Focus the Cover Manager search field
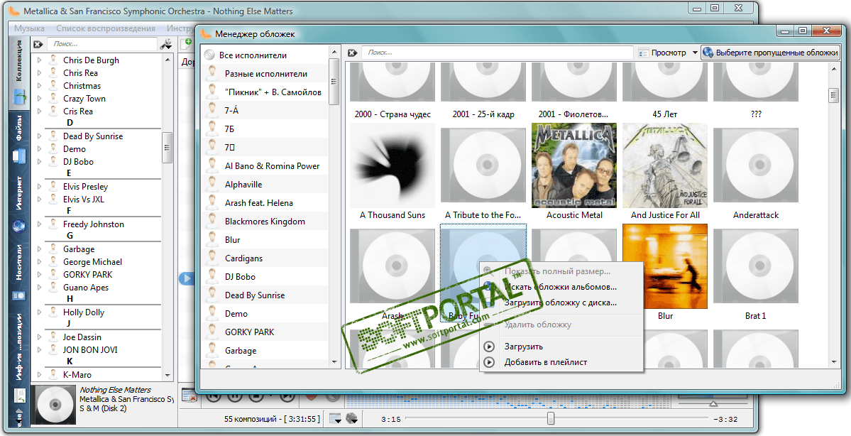851x436 pixels. pyautogui.click(x=497, y=53)
